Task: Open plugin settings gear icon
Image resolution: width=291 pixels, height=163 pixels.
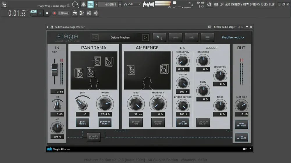Action: [52, 27]
